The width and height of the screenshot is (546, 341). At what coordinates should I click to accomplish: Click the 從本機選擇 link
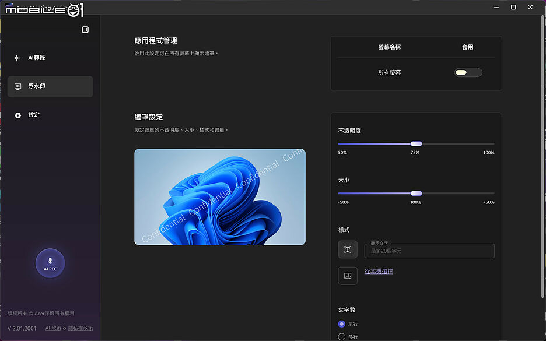379,272
